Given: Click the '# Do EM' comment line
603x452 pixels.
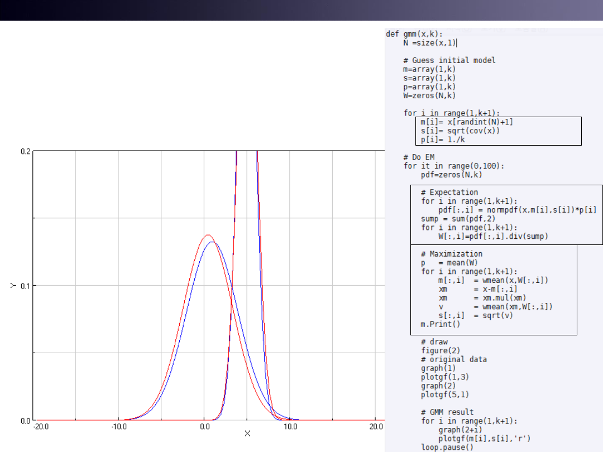Looking at the screenshot, I should 419,157.
